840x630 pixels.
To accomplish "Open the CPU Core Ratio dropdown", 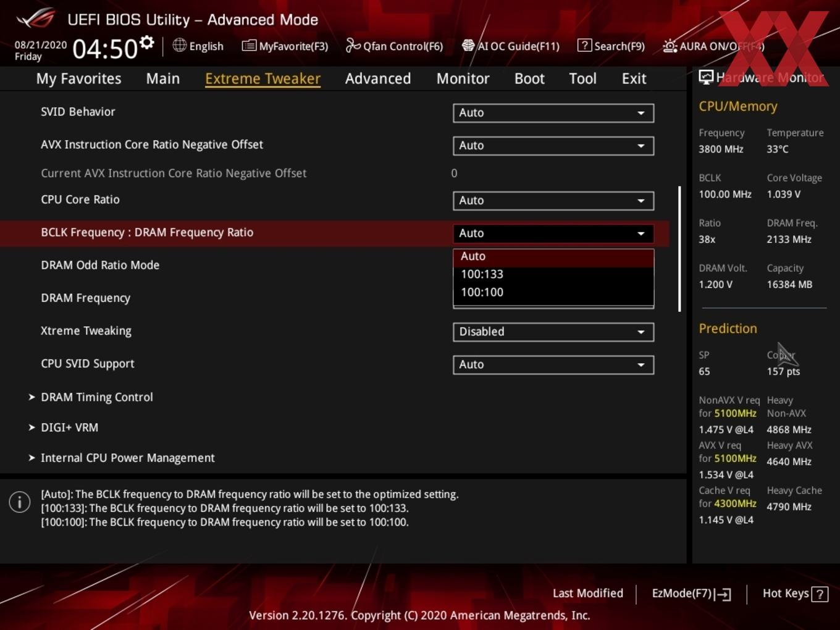I will (x=553, y=201).
